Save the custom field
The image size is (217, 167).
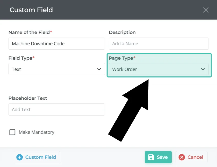pos(158,157)
